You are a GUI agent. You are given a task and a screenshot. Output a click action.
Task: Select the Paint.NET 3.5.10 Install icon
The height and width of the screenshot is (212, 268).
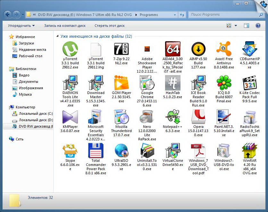pos(223,117)
